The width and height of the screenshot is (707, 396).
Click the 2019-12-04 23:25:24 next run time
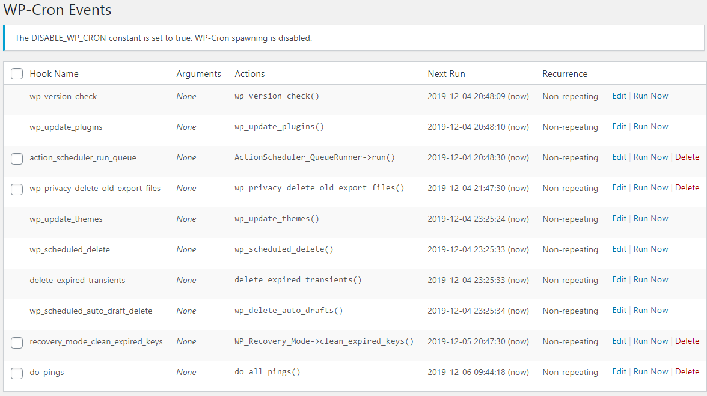pyautogui.click(x=479, y=219)
